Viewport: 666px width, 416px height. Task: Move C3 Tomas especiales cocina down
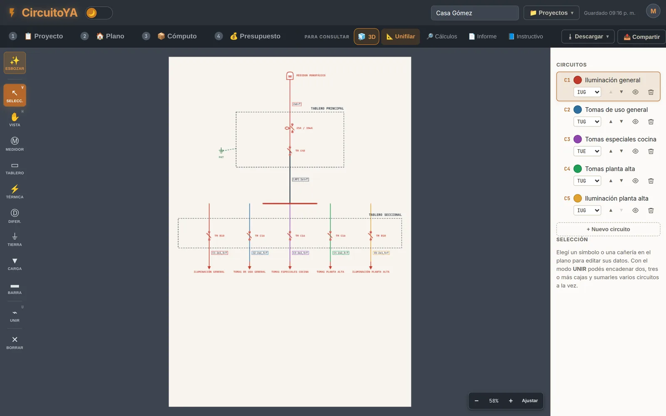point(621,151)
